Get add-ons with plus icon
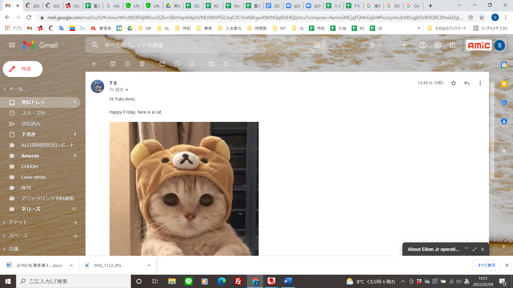 point(504,151)
